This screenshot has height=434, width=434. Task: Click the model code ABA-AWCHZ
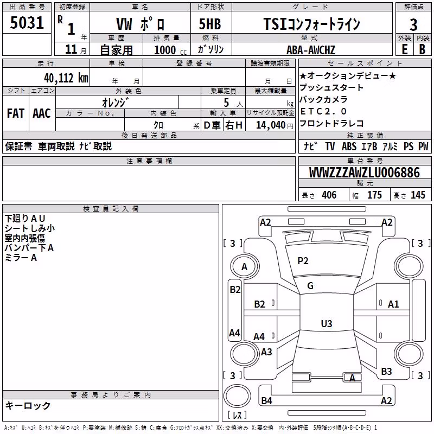point(311,50)
